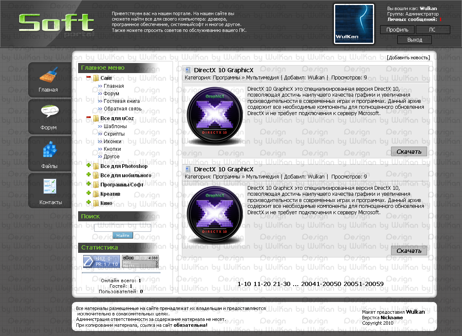Collapse the Все для uCoz section
This screenshot has height=336, width=462.
tap(88, 117)
